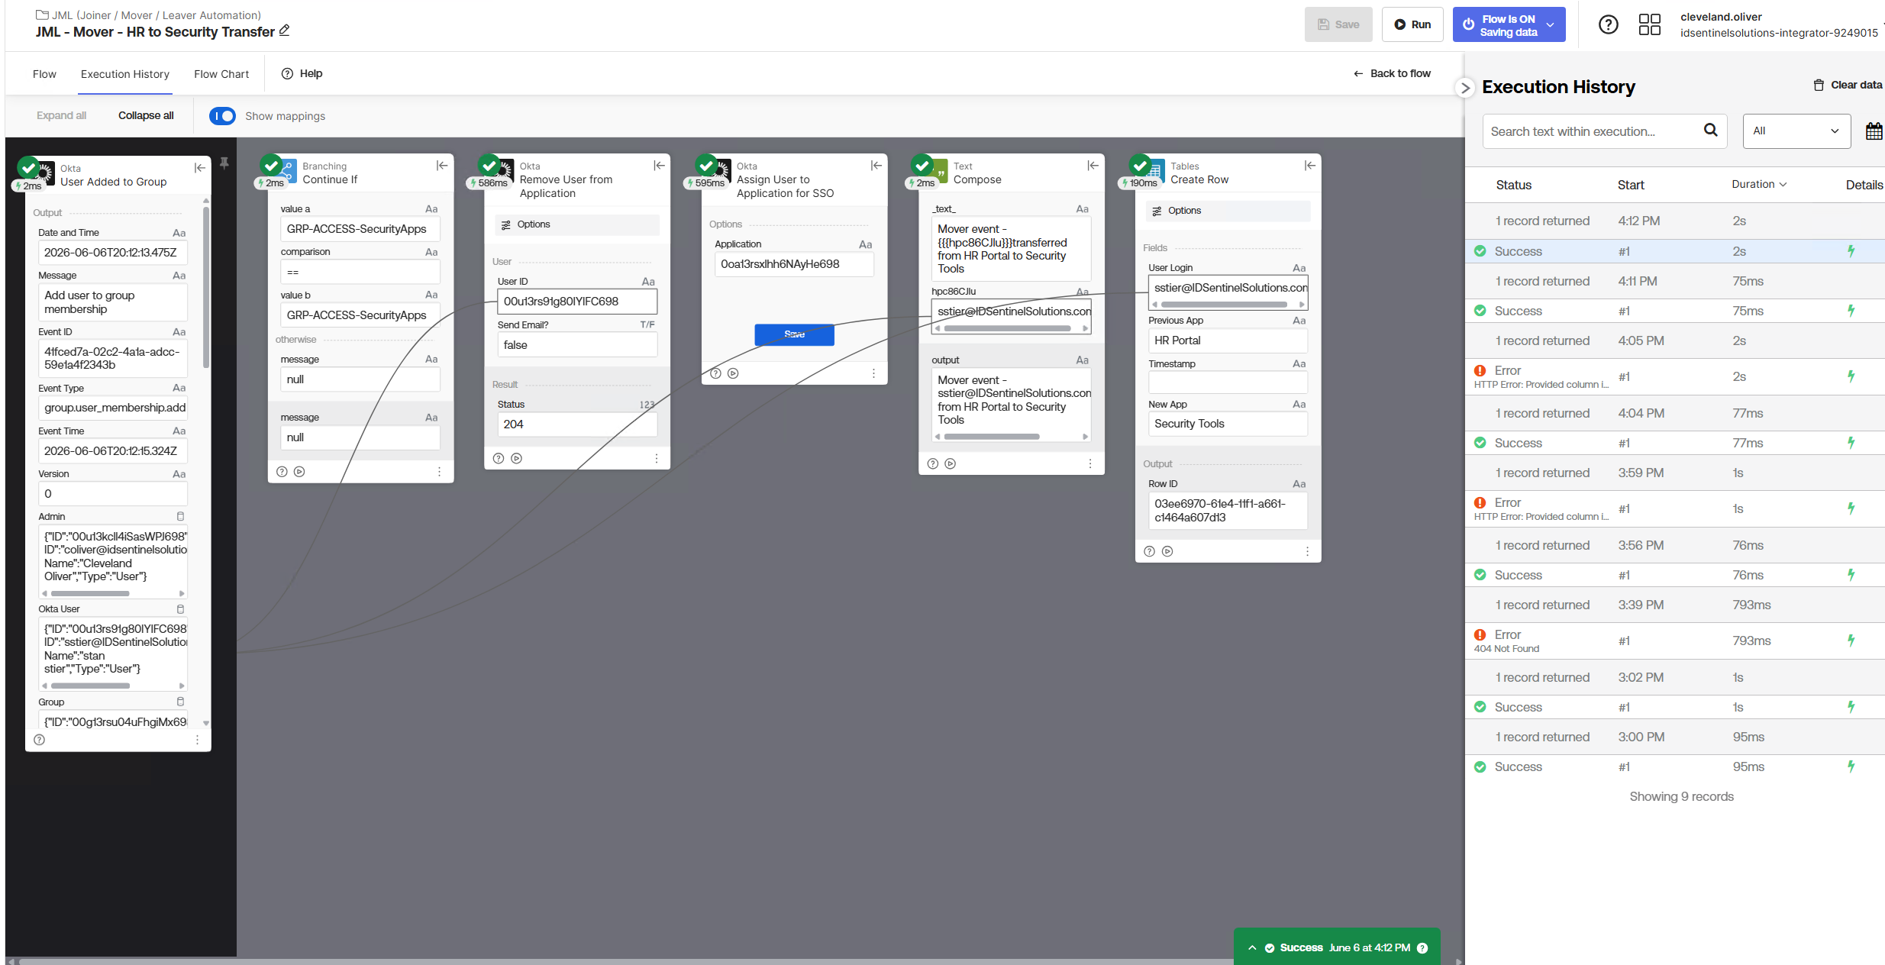This screenshot has width=1885, height=965.
Task: Click the Previous App field showing HR Portal
Action: [x=1227, y=340]
